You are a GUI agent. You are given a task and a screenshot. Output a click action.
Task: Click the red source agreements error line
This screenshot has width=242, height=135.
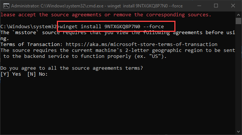(x=106, y=15)
